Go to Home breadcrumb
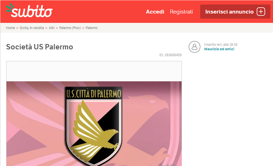 pos(10,28)
